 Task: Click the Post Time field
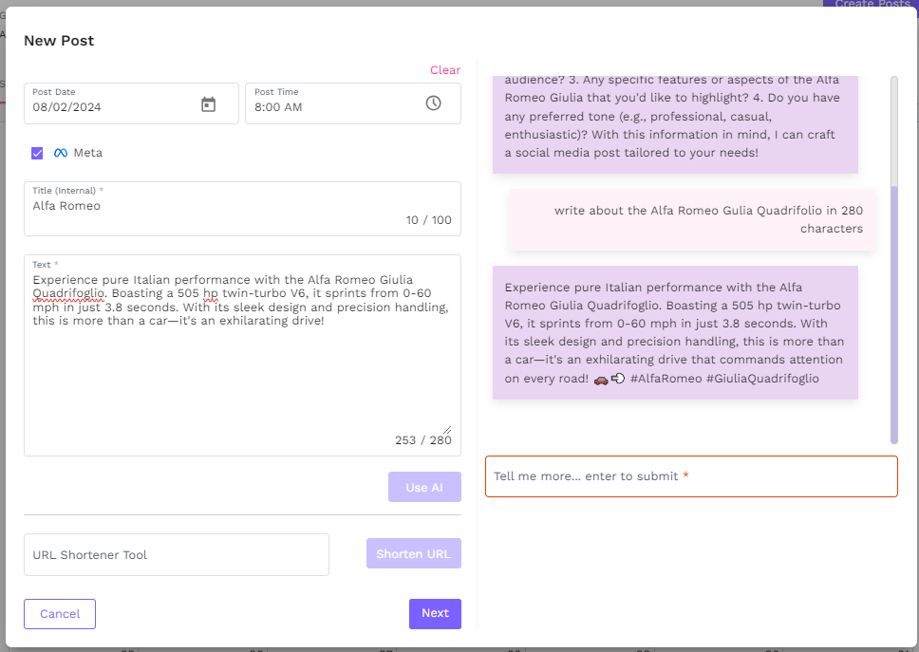(x=332, y=106)
